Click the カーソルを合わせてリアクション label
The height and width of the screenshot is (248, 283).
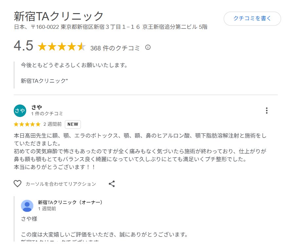coord(61,184)
